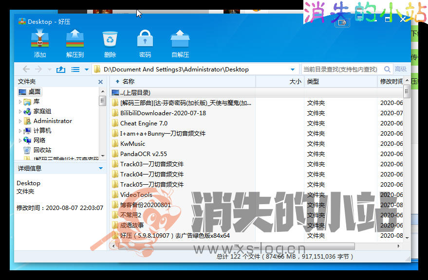428x280 pixels.
Task: Click the 回收站 recycle bin icon in tree
Action: click(x=27, y=150)
